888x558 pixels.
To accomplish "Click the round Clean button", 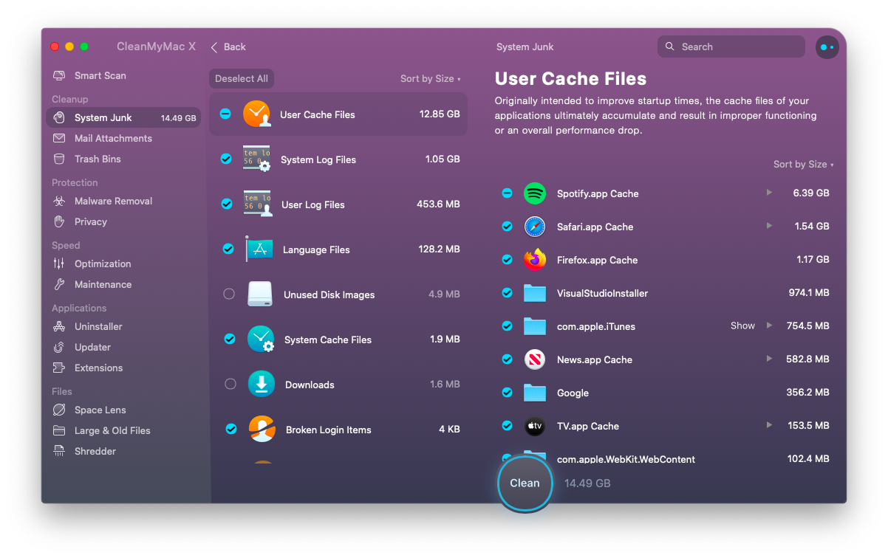I will pos(525,483).
